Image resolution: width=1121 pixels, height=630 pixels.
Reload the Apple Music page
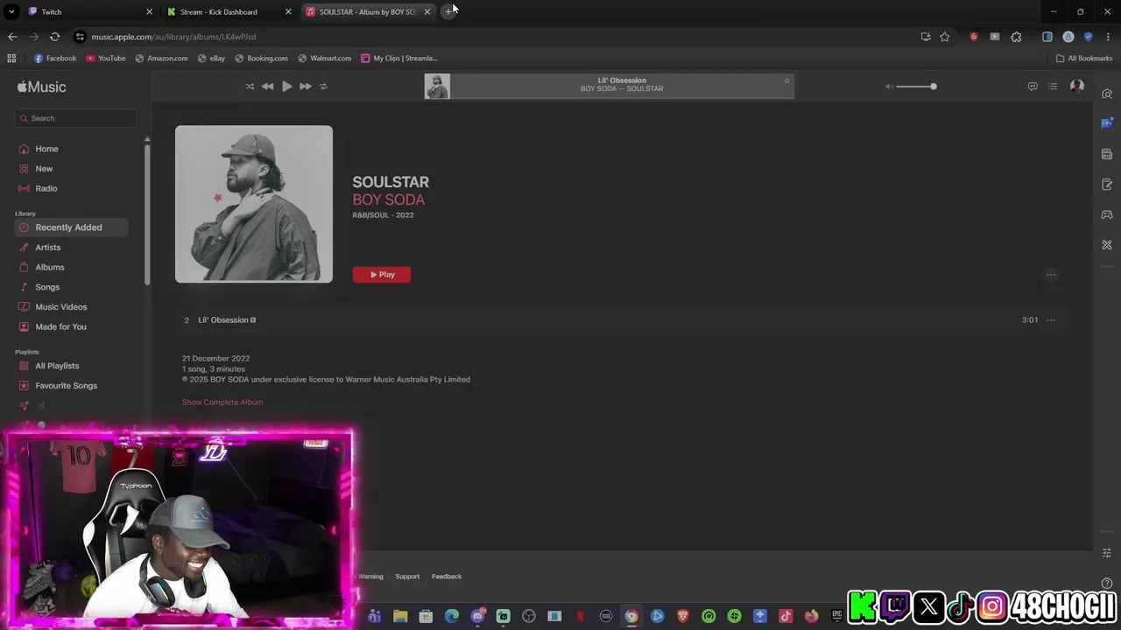pyautogui.click(x=54, y=37)
